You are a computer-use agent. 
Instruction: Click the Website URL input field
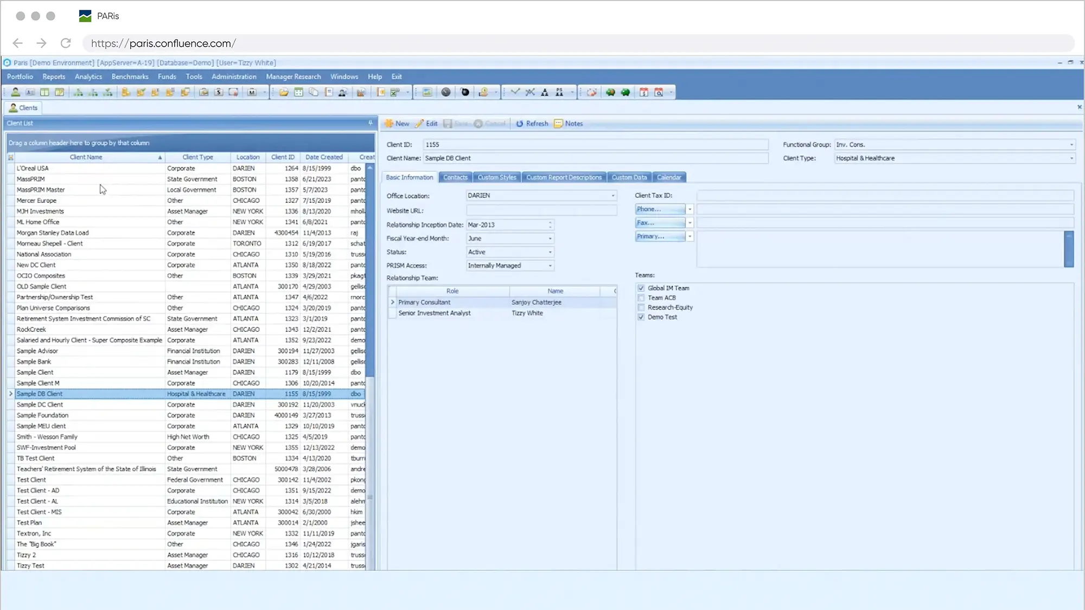click(x=541, y=210)
